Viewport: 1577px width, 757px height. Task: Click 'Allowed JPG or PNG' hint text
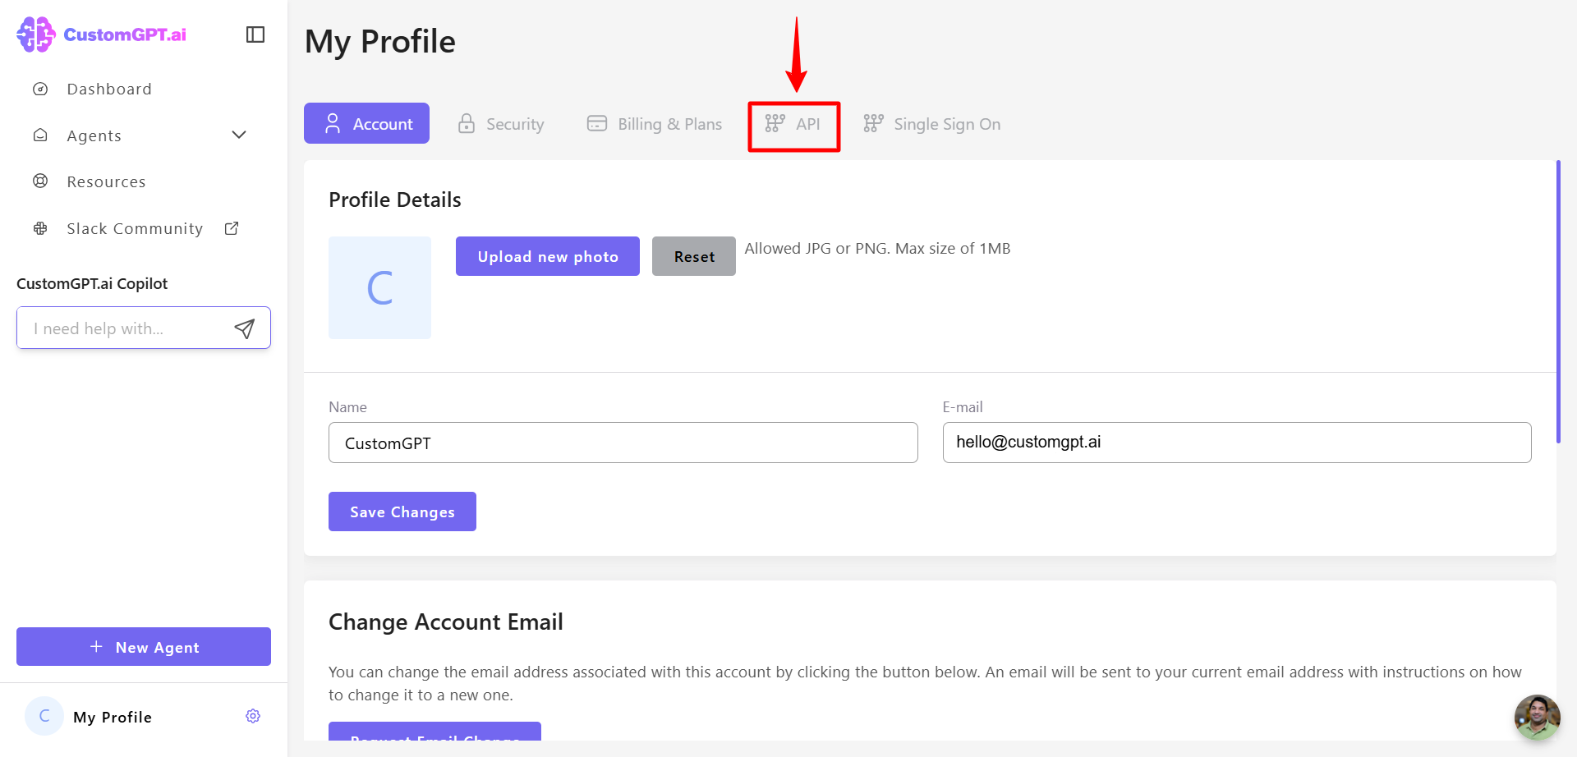pyautogui.click(x=877, y=248)
